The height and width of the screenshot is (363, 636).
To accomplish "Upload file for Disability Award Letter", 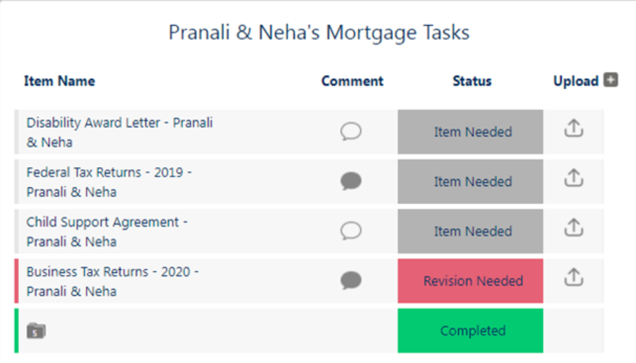I will click(x=574, y=129).
